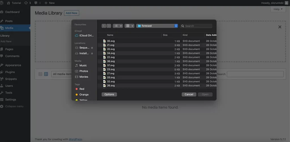Eject the Sequel disk in sidebar
The height and width of the screenshot is (142, 290).
coord(92,48)
